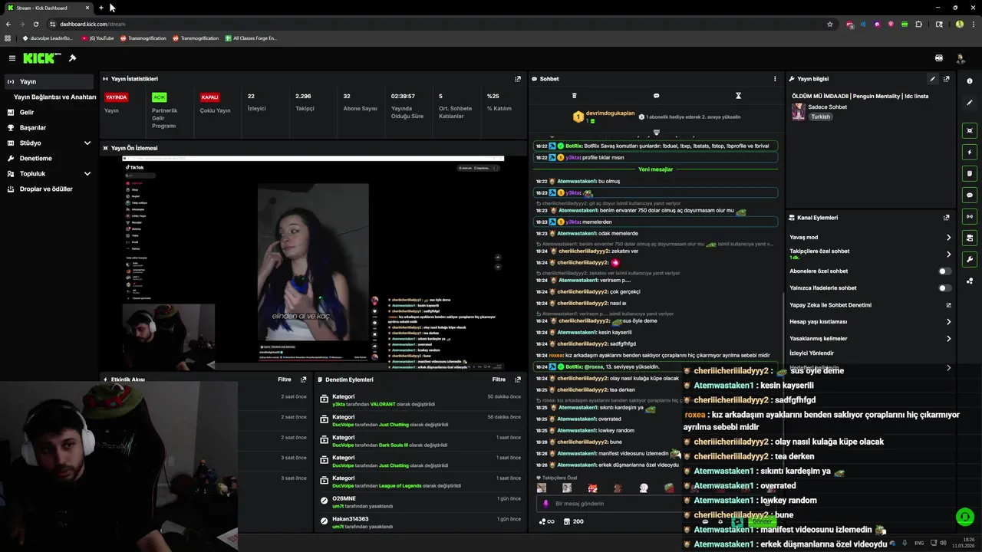Click the taskbar clock showing 18:26
Screen dimensions: 982x552
click(x=964, y=542)
